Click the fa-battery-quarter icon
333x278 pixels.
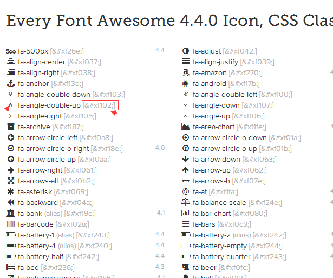coord(186,256)
